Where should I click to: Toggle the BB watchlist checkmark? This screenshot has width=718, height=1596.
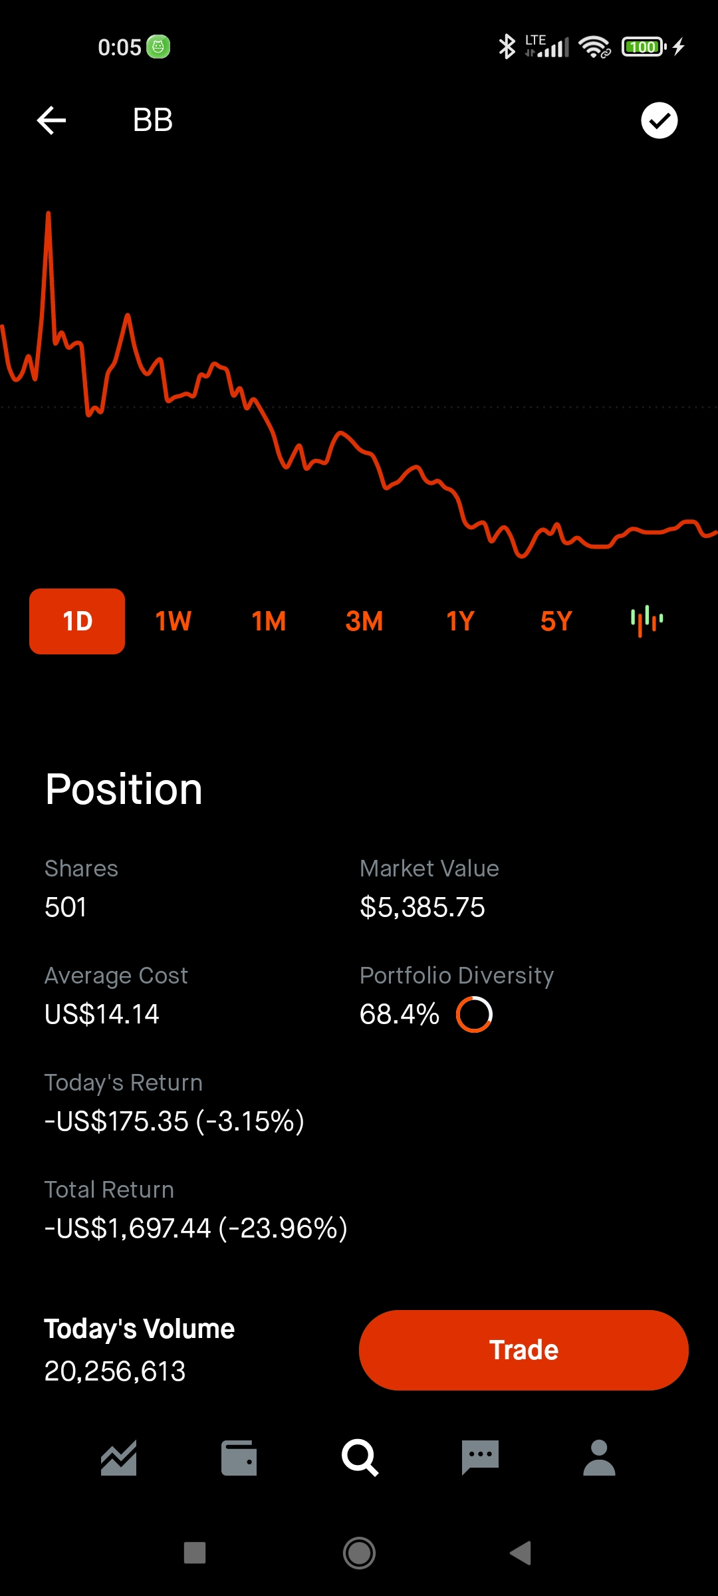coord(659,120)
